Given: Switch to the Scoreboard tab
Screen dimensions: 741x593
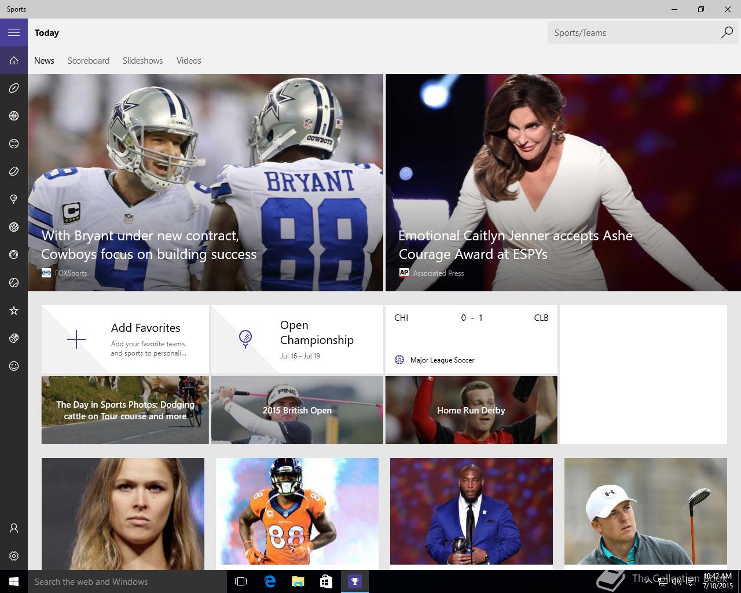Looking at the screenshot, I should click(89, 61).
